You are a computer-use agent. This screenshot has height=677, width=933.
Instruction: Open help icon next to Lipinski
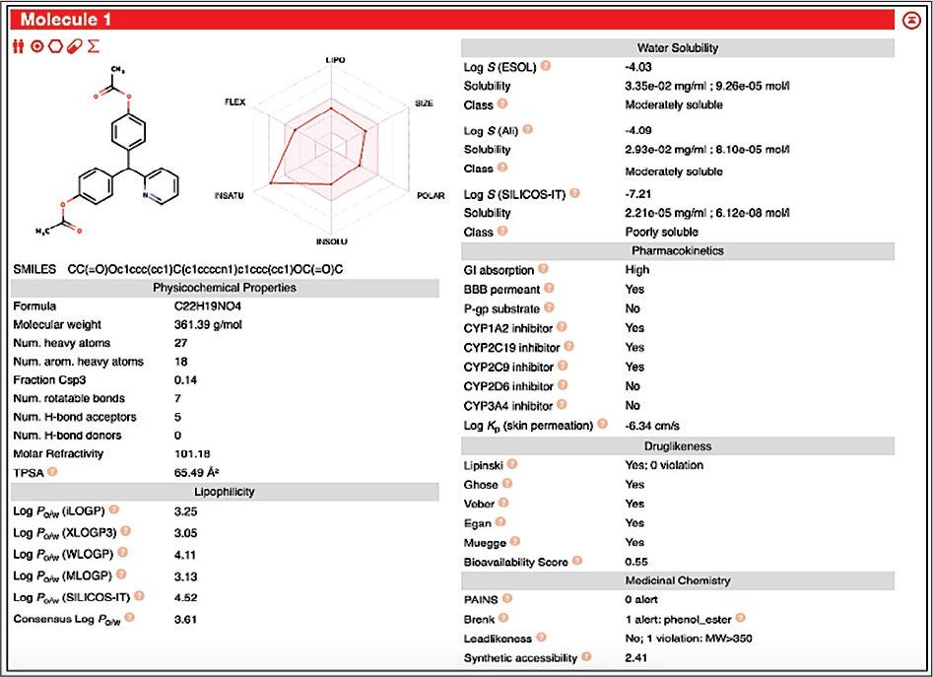[x=513, y=464]
